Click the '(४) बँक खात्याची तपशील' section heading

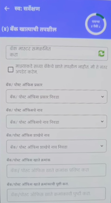[x=29, y=29]
